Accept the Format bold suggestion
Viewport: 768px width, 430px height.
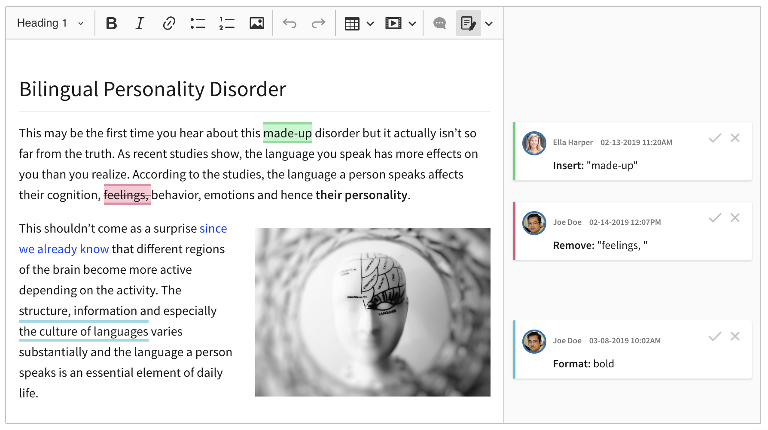click(x=715, y=336)
